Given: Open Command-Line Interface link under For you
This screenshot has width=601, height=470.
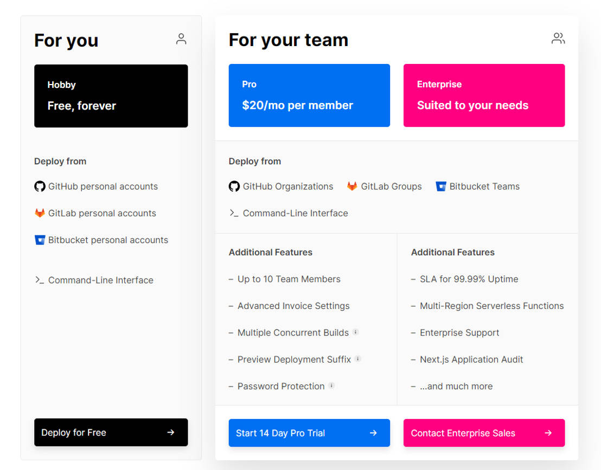Looking at the screenshot, I should coord(100,280).
